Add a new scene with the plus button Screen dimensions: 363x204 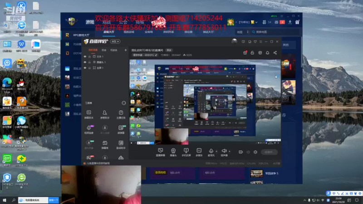126,50
